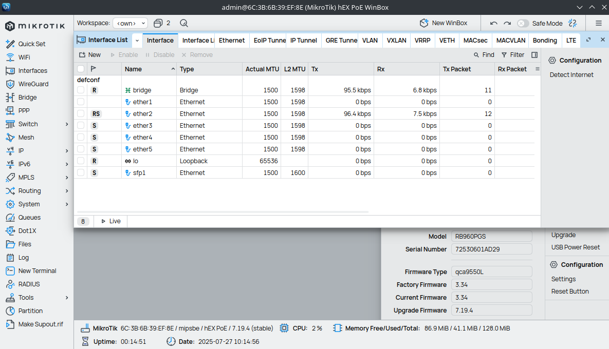Click the Serial Number field
The height and width of the screenshot is (349, 609).
491,249
